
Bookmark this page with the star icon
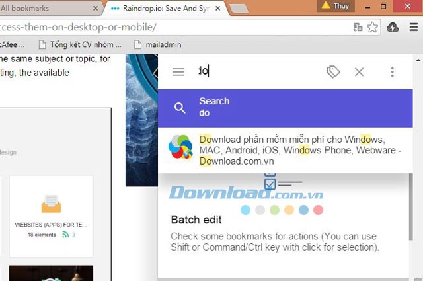pos(373,27)
